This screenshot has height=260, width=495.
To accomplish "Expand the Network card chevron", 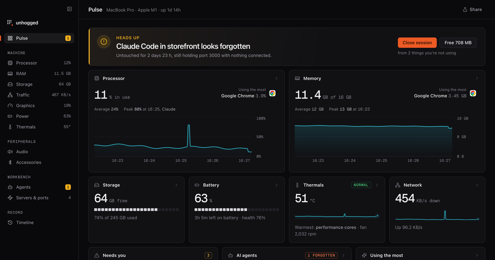I will (477, 185).
